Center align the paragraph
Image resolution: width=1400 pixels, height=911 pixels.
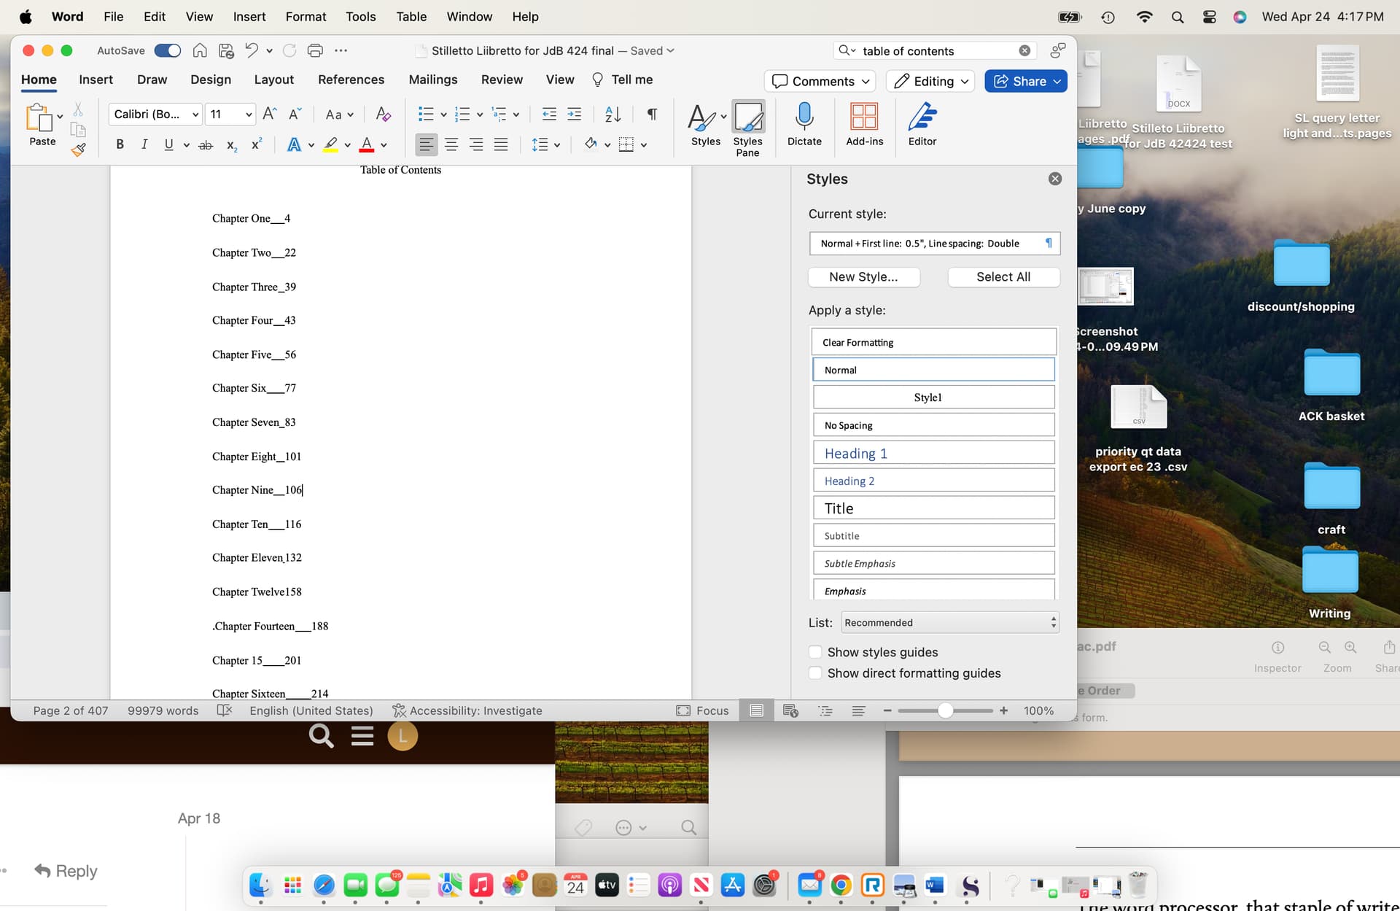click(x=451, y=144)
